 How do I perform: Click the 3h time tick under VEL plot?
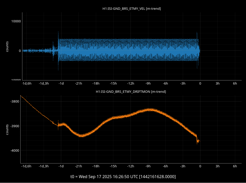(217, 84)
